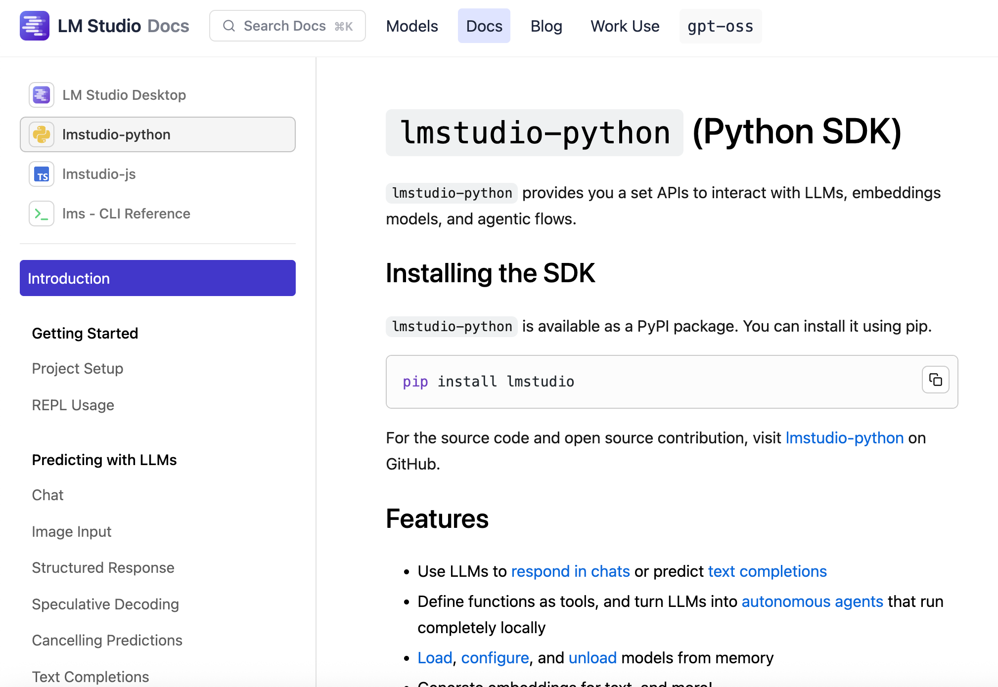Open the Speculative Decoding page

coord(105,604)
